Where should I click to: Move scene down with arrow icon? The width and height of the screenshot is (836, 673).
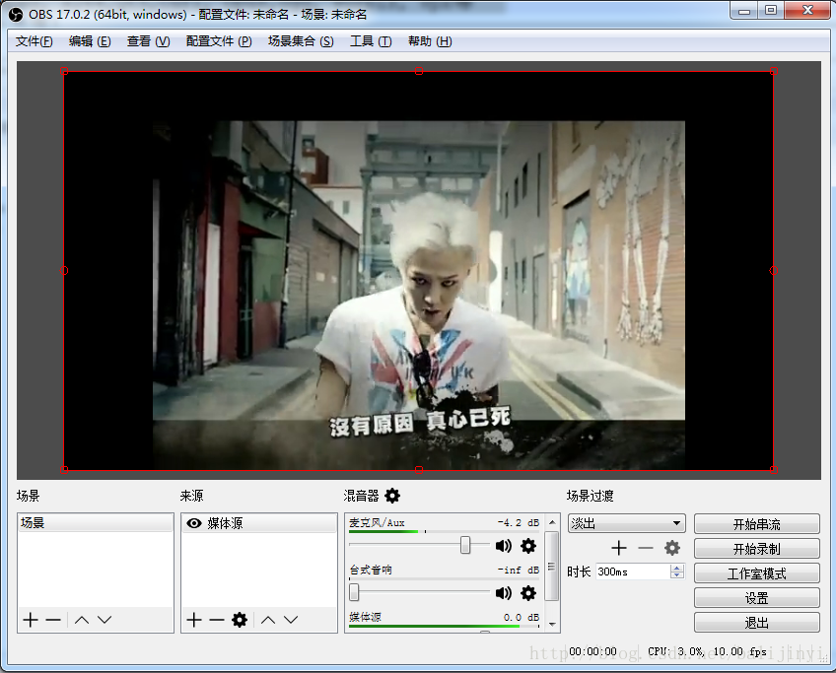104,620
